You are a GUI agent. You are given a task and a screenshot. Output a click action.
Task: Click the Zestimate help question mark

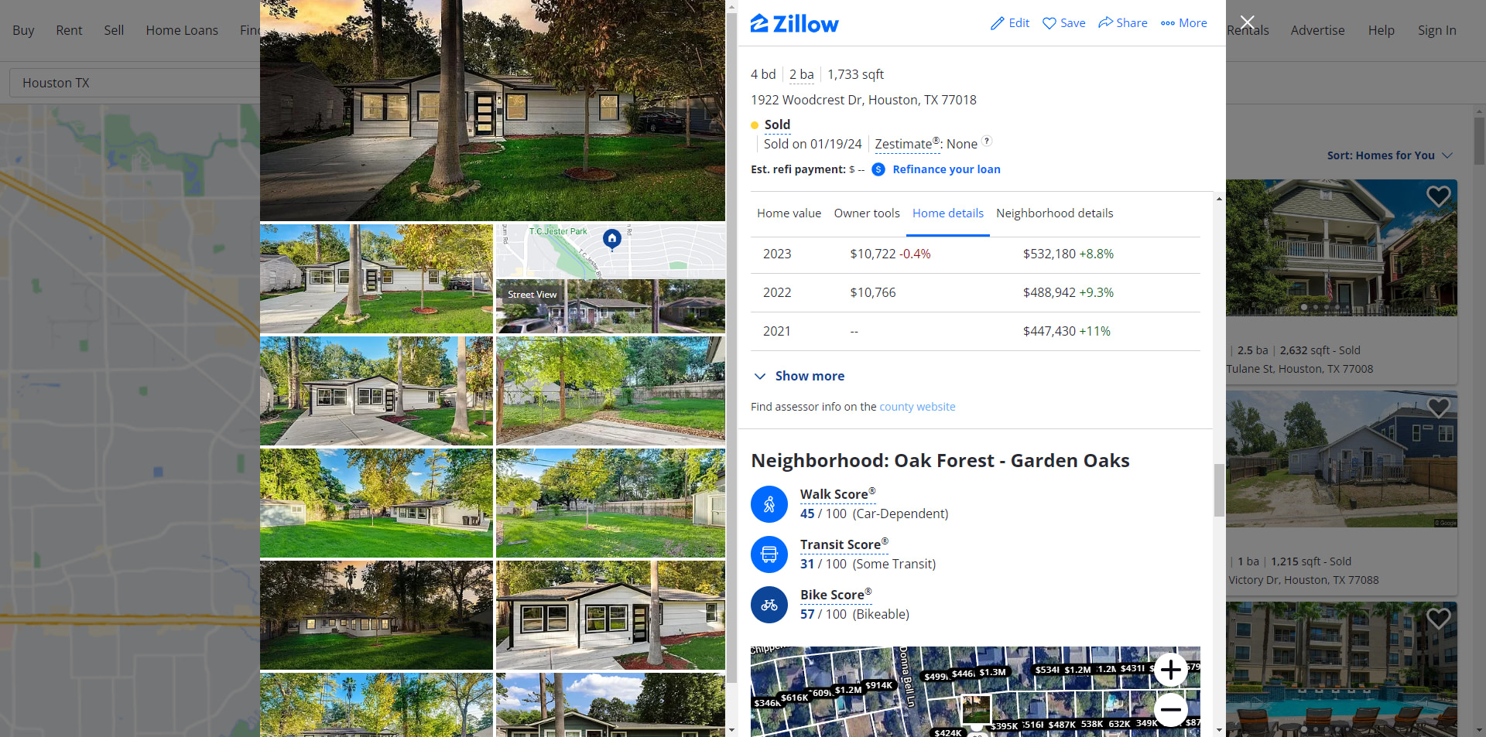pyautogui.click(x=987, y=142)
